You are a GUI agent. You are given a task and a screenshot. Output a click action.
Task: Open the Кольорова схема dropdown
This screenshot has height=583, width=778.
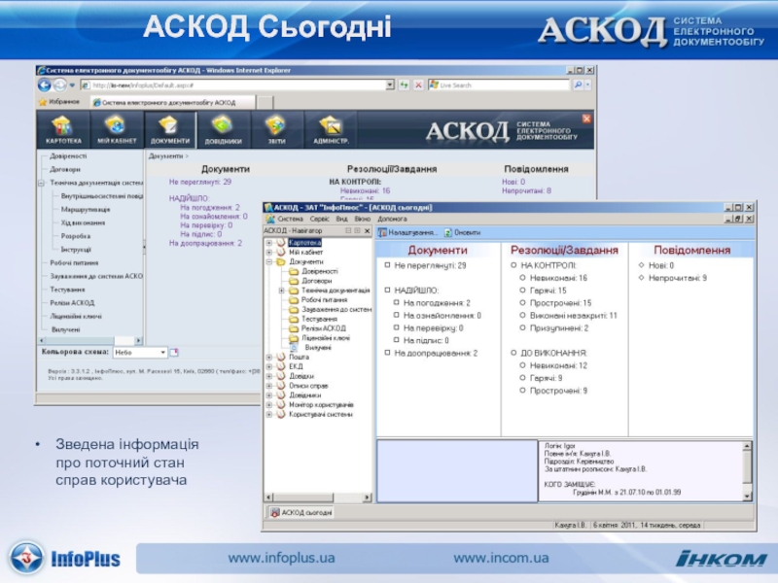pos(162,353)
